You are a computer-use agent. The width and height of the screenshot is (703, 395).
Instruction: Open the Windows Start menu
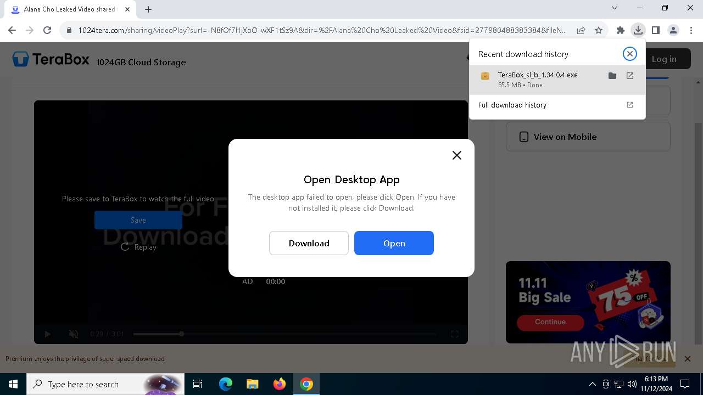click(x=13, y=384)
